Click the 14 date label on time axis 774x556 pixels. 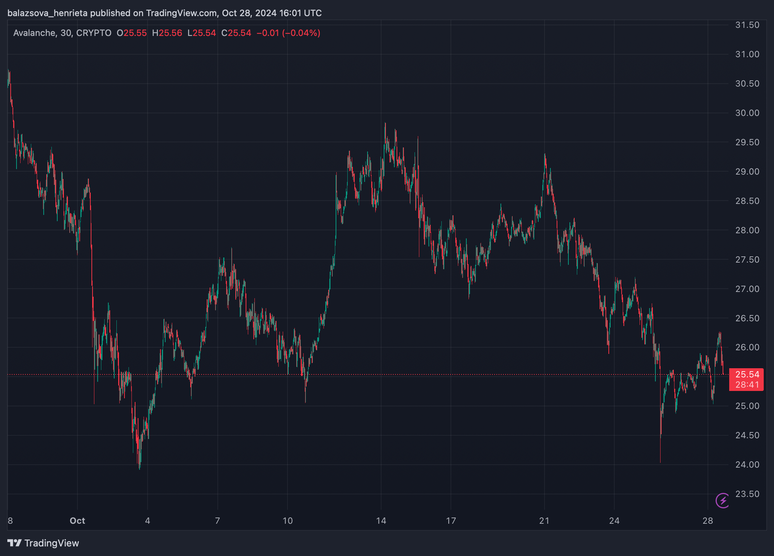pos(381,521)
